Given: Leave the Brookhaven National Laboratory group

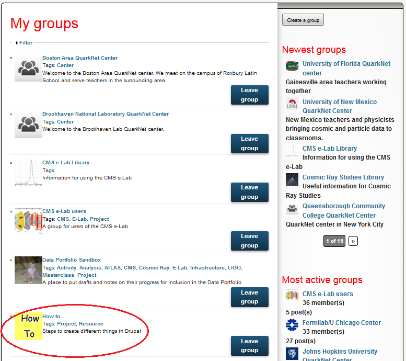Looking at the screenshot, I should point(250,144).
